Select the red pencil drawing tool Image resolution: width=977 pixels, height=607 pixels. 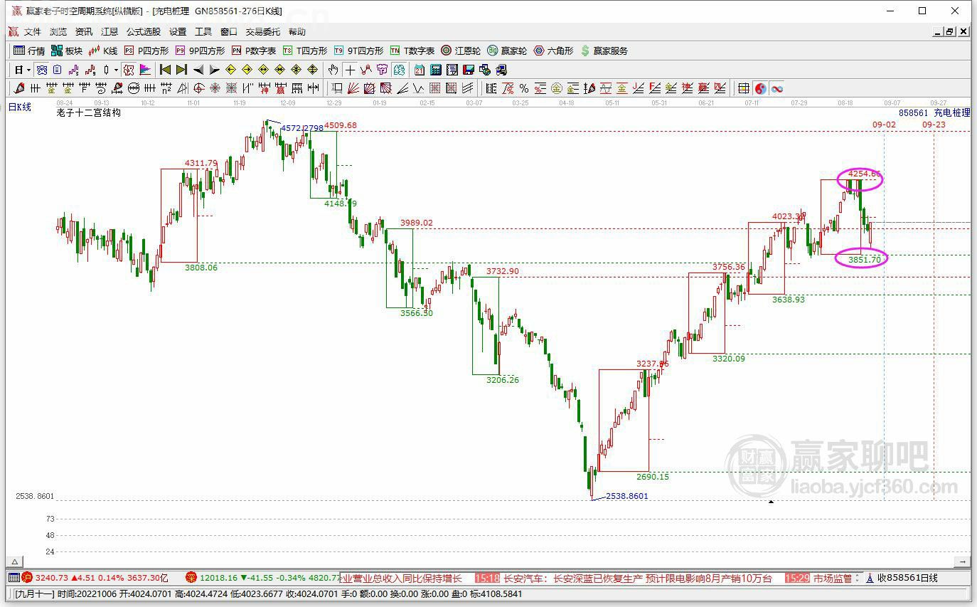[x=18, y=88]
